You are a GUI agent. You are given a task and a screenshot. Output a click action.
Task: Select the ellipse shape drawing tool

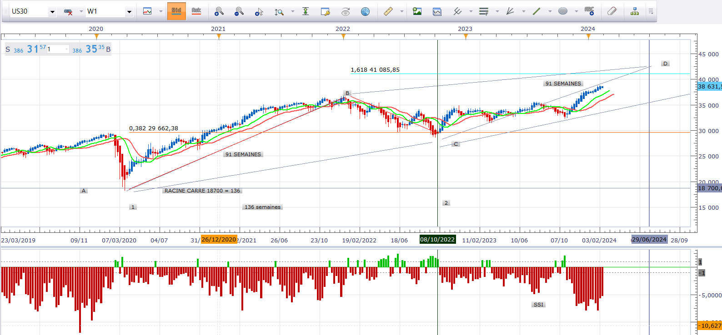(x=563, y=11)
